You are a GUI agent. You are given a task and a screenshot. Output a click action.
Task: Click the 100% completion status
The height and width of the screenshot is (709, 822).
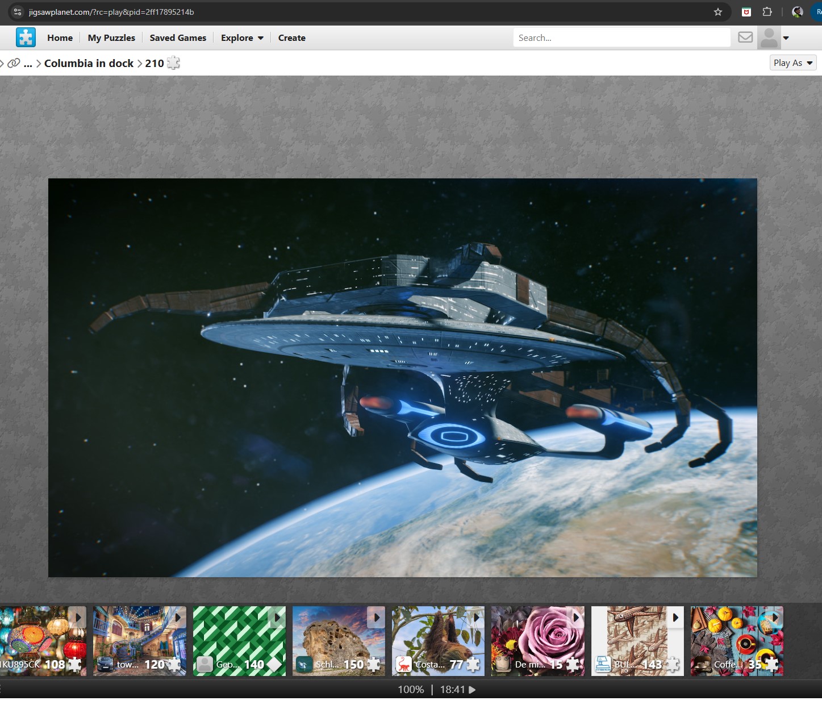411,689
